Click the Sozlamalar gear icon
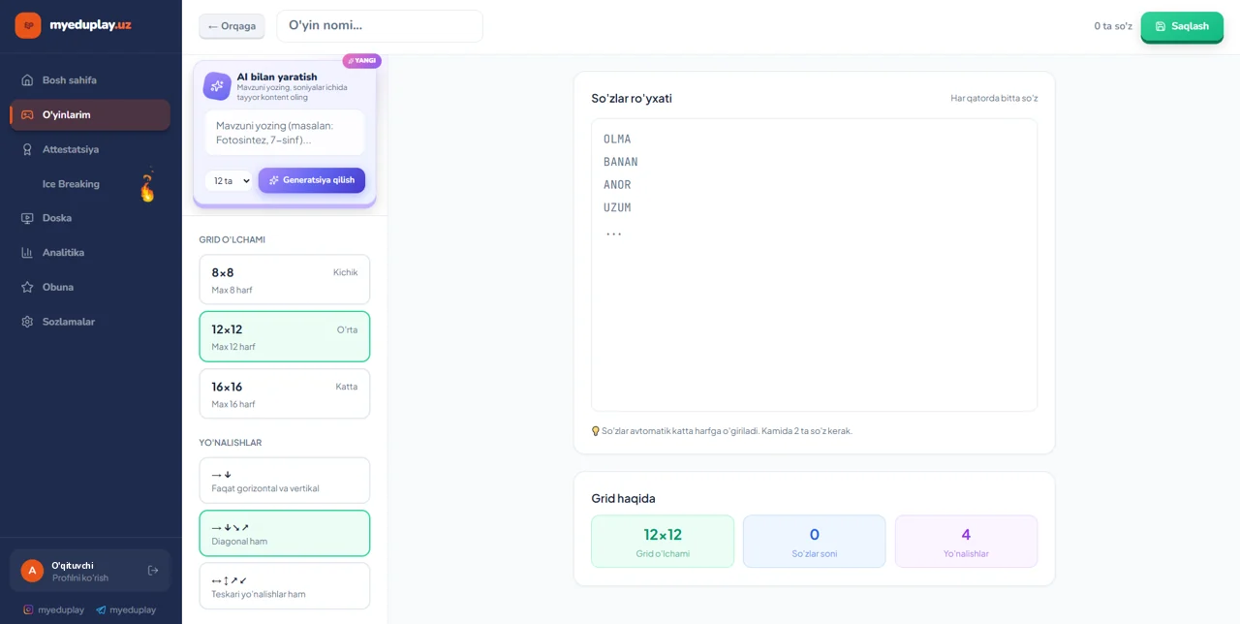1240x624 pixels. 27,322
